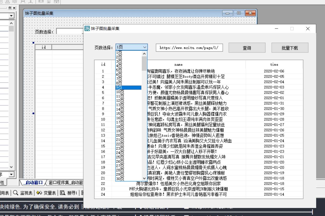This screenshot has width=325, height=216.
Task: Click the 易 app icon in the front window title bar
Action: (87, 29)
